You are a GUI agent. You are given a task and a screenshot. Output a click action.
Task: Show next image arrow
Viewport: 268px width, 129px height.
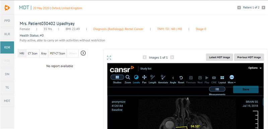coord(172,57)
